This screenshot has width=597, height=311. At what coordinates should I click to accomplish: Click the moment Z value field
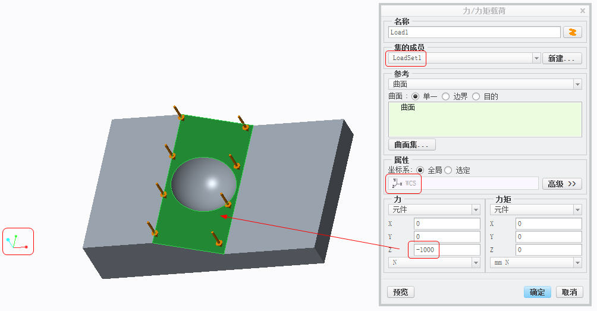coord(549,250)
